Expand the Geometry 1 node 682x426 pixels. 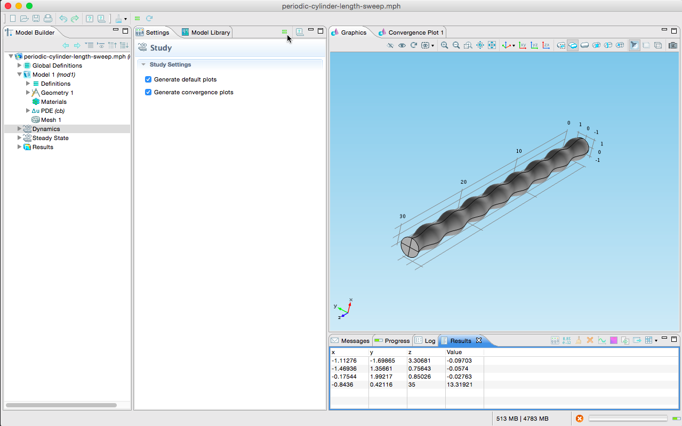click(x=28, y=93)
